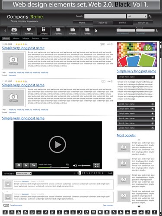Click the big play button in video center
The width and height of the screenshot is (162, 216).
(x=57, y=144)
